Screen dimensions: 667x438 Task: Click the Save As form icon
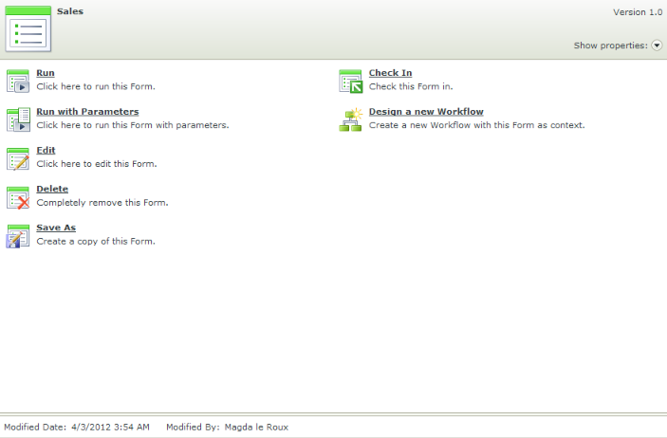coord(17,236)
